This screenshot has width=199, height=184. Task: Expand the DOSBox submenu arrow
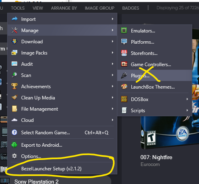(x=187, y=99)
